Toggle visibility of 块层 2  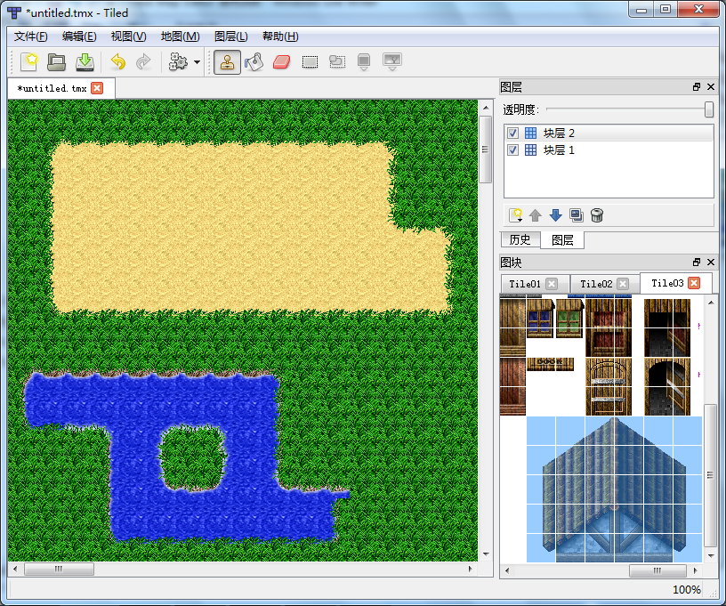[x=512, y=133]
